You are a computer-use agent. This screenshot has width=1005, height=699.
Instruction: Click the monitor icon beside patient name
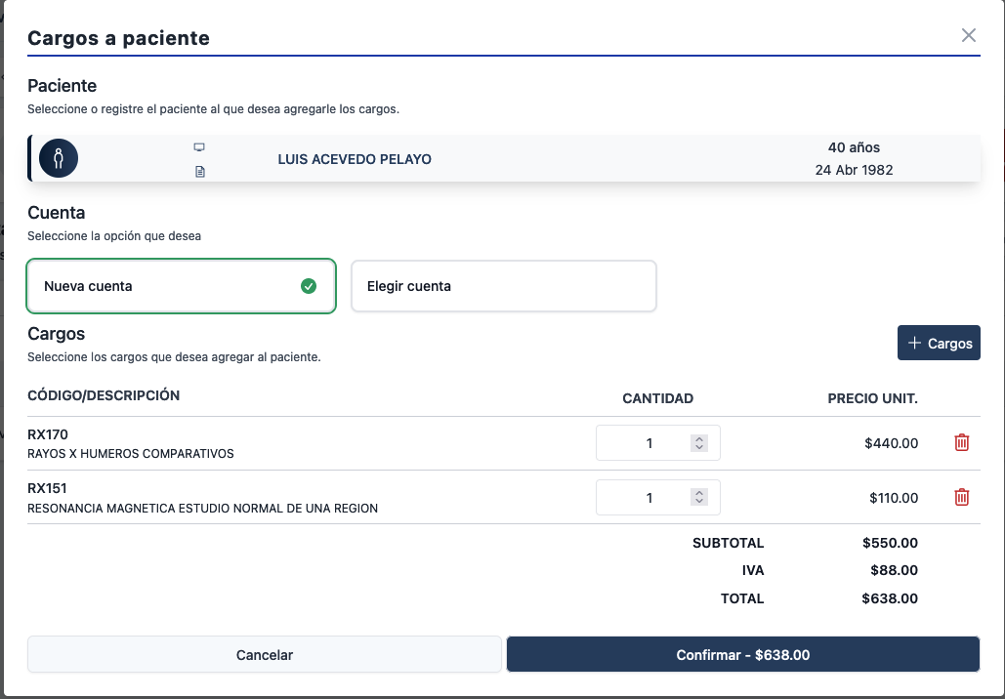pyautogui.click(x=199, y=147)
